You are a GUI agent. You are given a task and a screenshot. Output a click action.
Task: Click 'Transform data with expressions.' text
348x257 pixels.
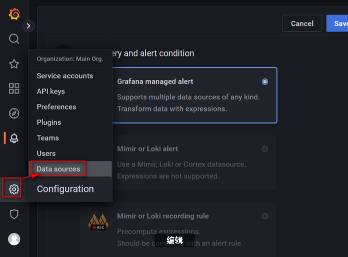[x=172, y=109]
